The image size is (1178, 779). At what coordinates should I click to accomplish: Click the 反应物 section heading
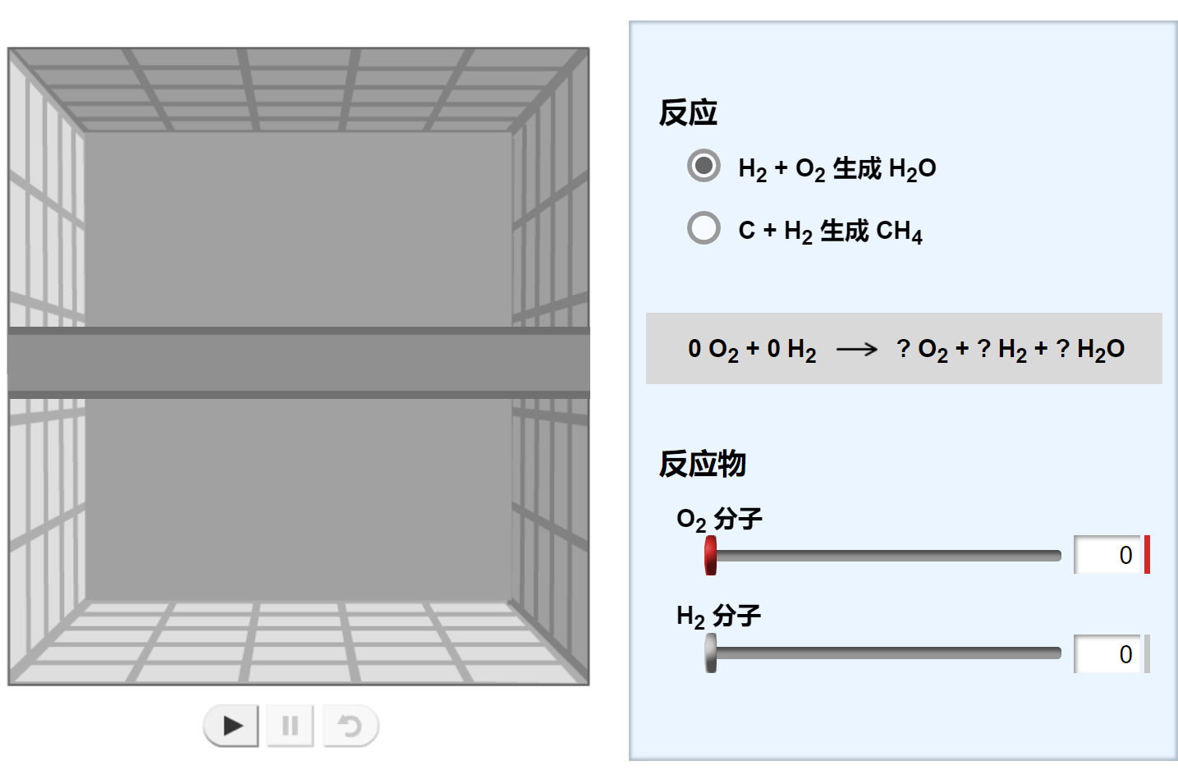click(703, 464)
